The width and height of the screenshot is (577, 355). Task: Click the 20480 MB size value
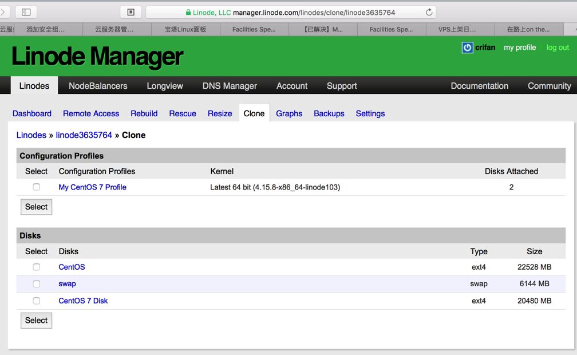(534, 301)
